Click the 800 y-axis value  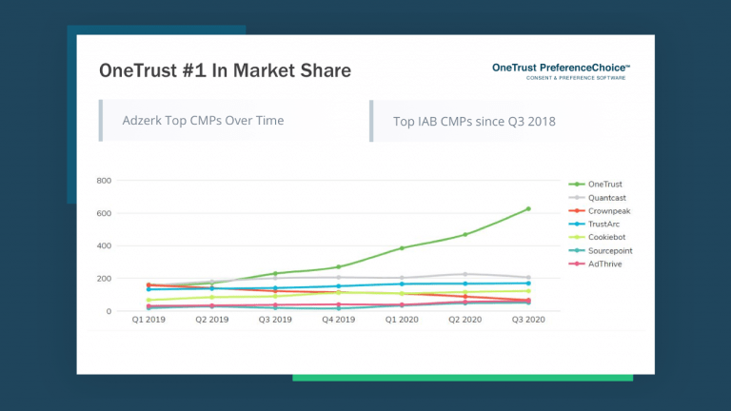(104, 181)
